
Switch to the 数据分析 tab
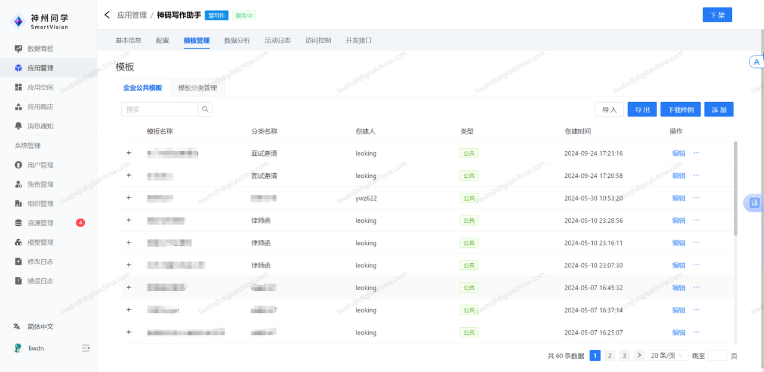(x=237, y=41)
